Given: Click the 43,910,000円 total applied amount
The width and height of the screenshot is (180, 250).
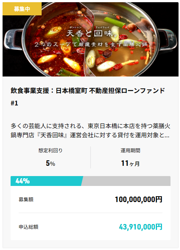Looking at the screenshot, I should (x=141, y=227).
